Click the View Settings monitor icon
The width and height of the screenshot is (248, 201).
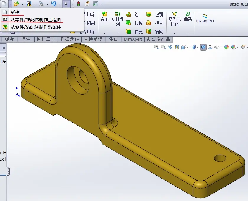[243, 47]
